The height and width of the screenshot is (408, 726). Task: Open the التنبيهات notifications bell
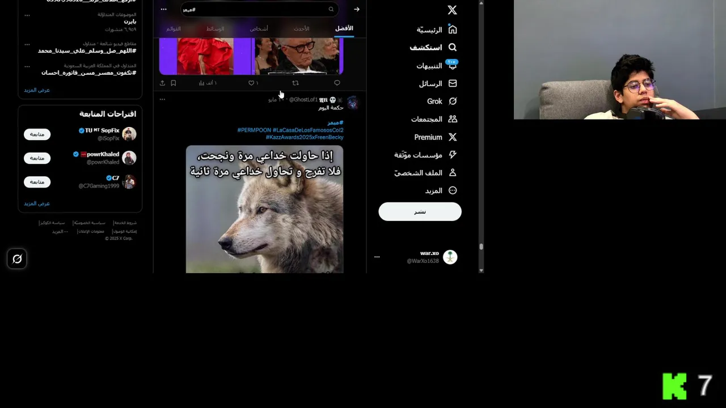click(453, 66)
